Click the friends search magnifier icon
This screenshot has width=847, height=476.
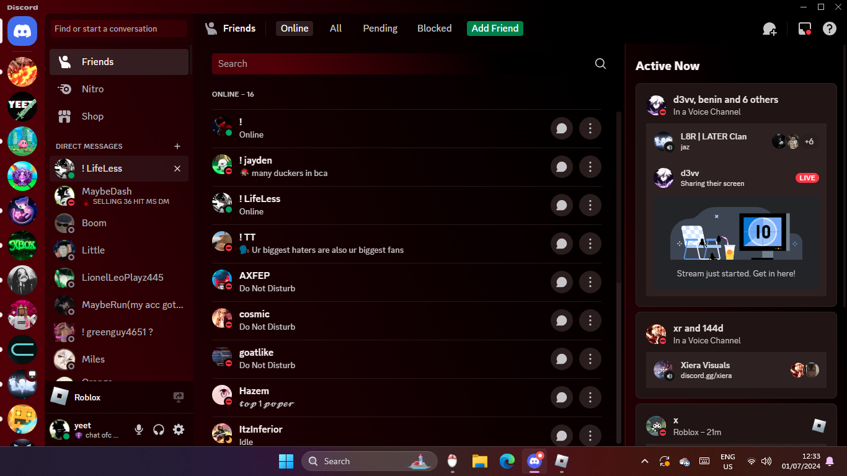tap(600, 64)
